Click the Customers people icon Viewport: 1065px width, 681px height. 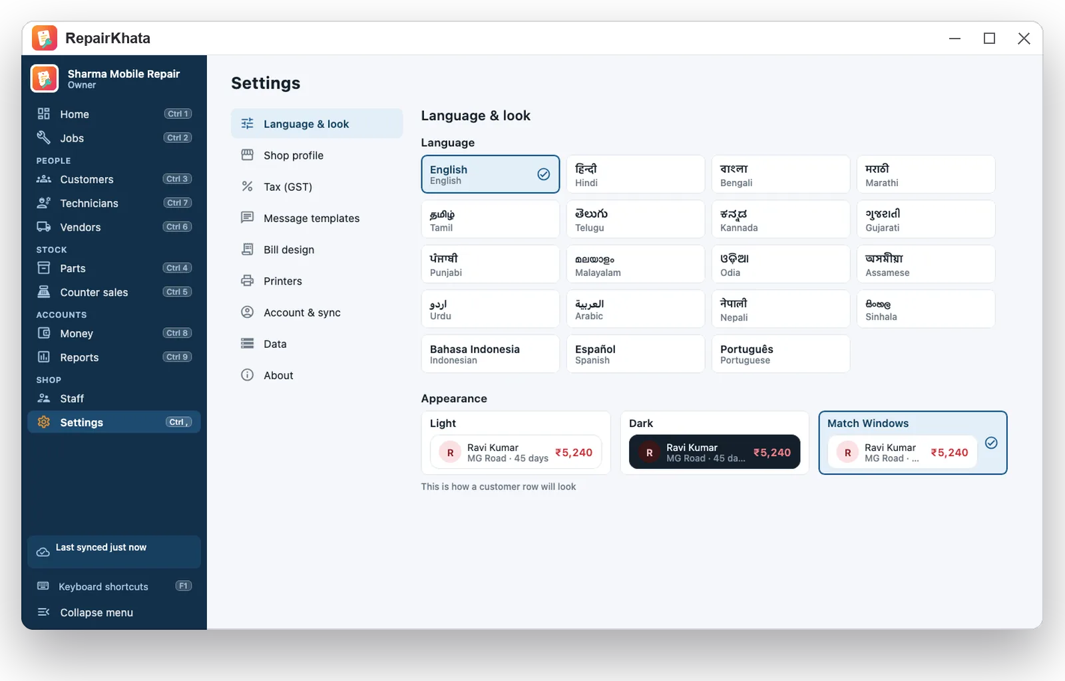coord(44,179)
